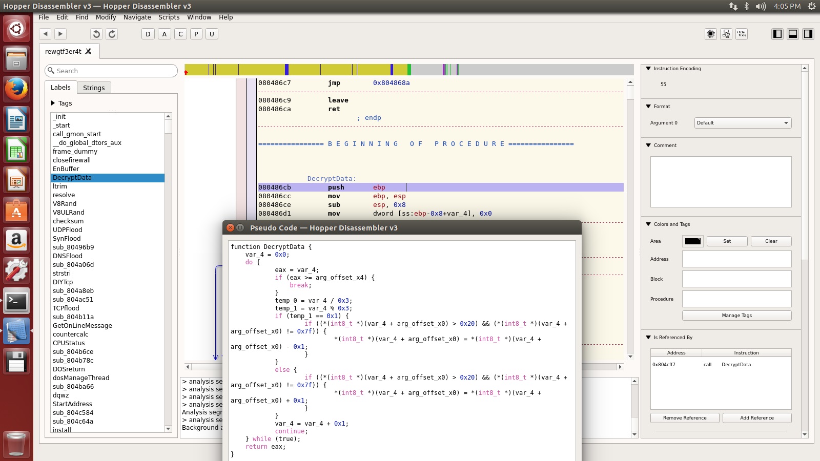Select the GetOnLineMessage label
Viewport: 820px width, 461px height.
[108, 326]
